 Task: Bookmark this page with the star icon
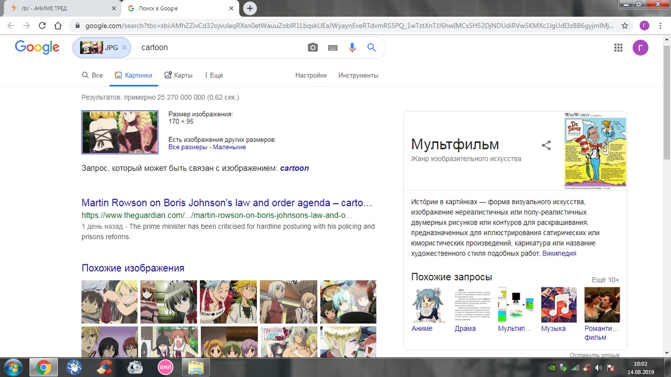click(625, 26)
